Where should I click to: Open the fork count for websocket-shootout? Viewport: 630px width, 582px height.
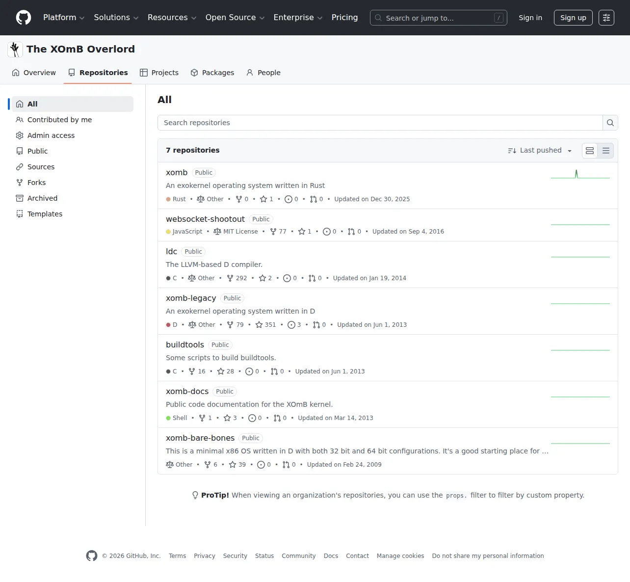tap(278, 232)
